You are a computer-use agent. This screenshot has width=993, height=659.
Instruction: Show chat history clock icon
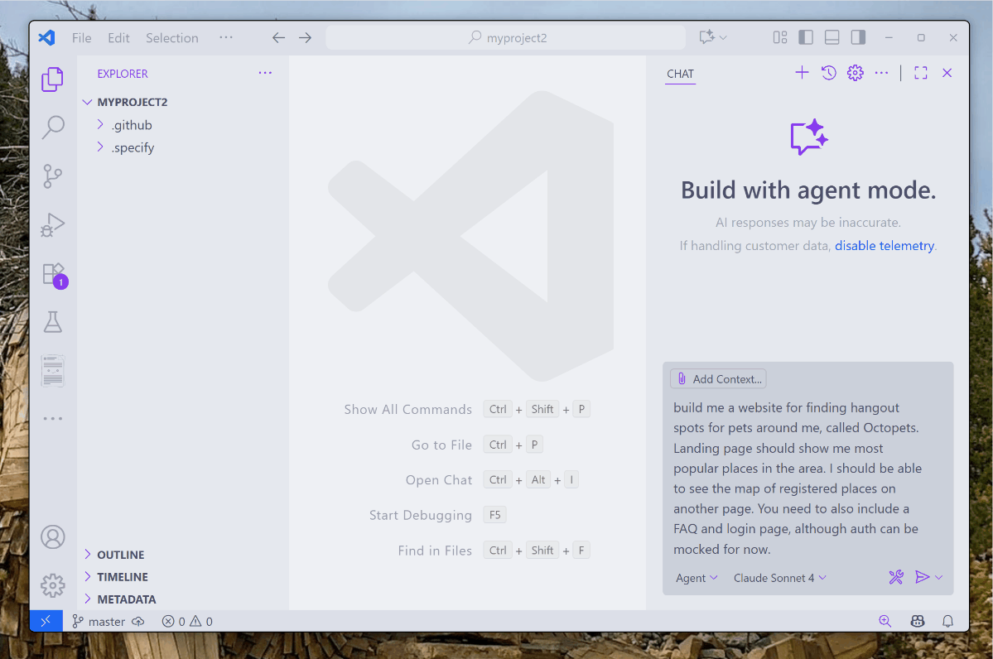(828, 73)
